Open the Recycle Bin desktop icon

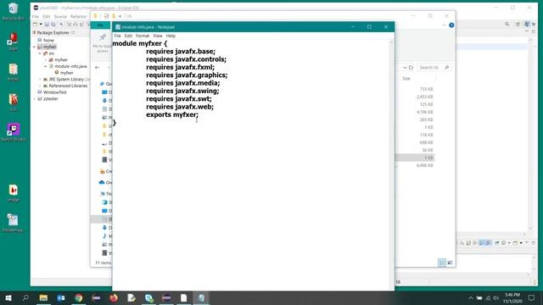(x=14, y=11)
